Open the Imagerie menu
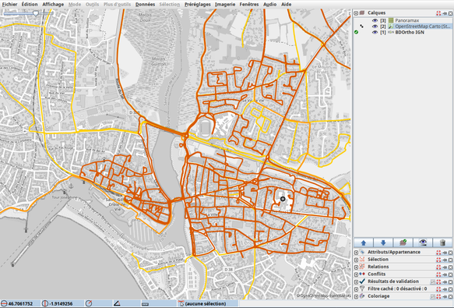Screen dimensions: 454x308 [x=225, y=5]
